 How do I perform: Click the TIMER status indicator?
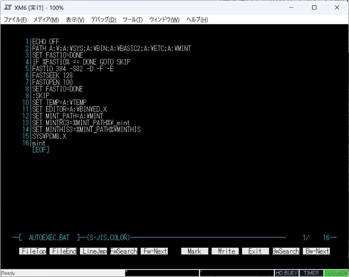[311, 273]
